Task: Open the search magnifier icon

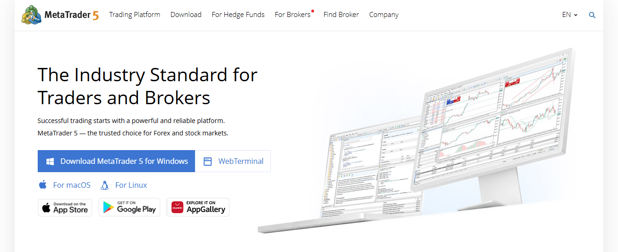Action: [x=592, y=15]
